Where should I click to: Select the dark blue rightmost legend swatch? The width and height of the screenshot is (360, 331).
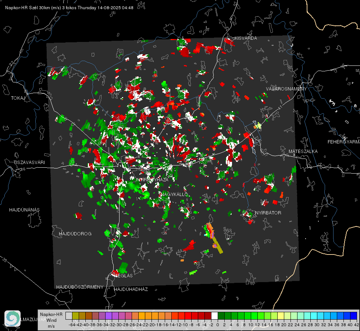[354, 316]
